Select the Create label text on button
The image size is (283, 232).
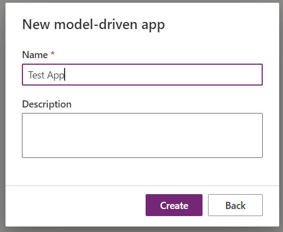click(x=174, y=206)
